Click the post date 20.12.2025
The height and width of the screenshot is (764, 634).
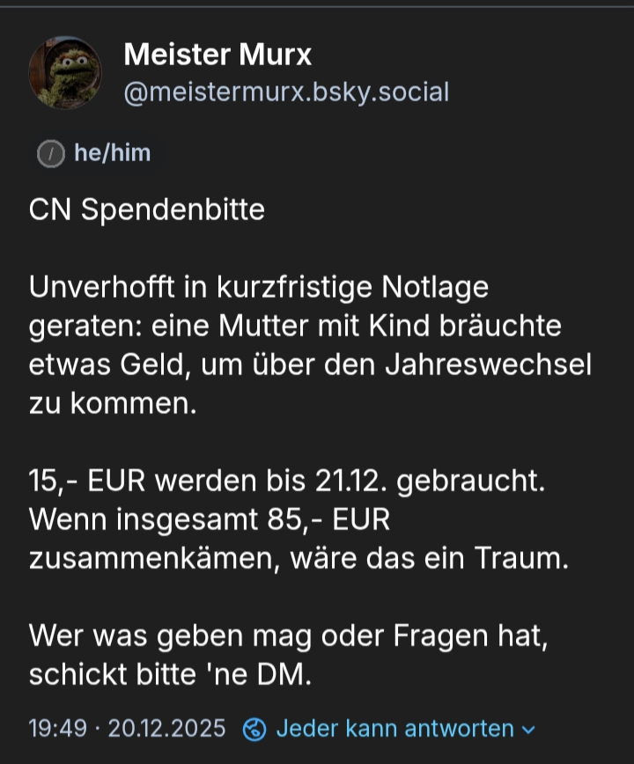coord(166,729)
